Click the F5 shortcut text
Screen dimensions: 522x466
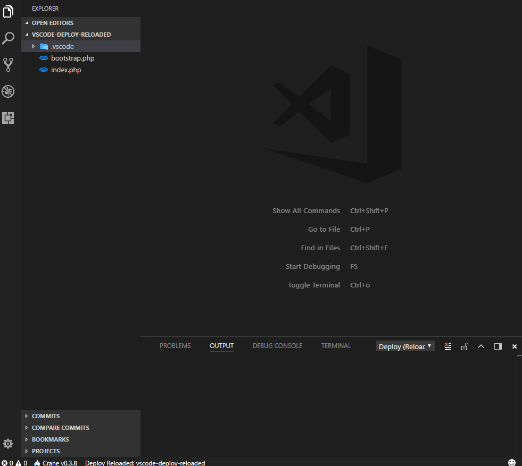353,266
